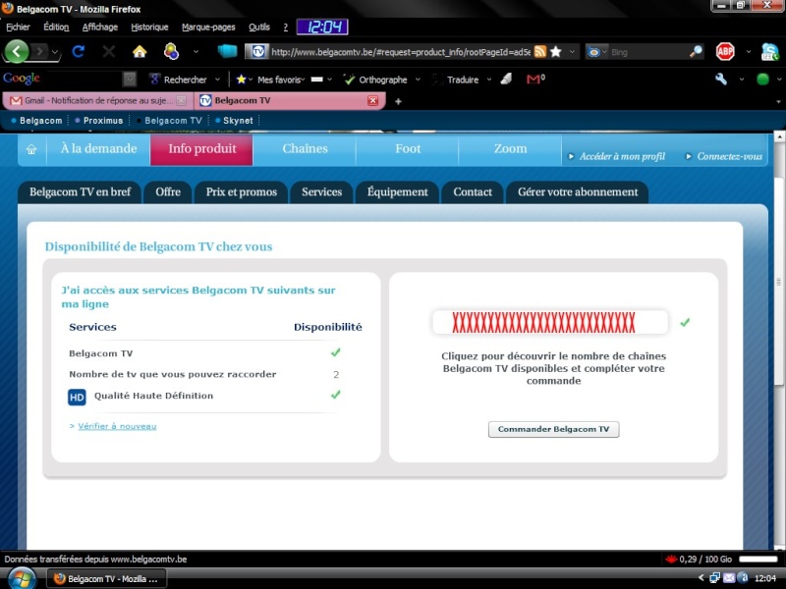
Task: Open the Zoom navigation tab
Action: pyautogui.click(x=510, y=149)
